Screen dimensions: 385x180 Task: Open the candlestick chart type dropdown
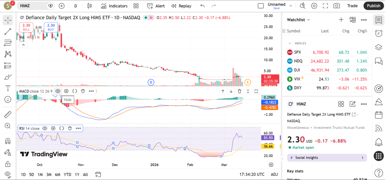(89, 6)
